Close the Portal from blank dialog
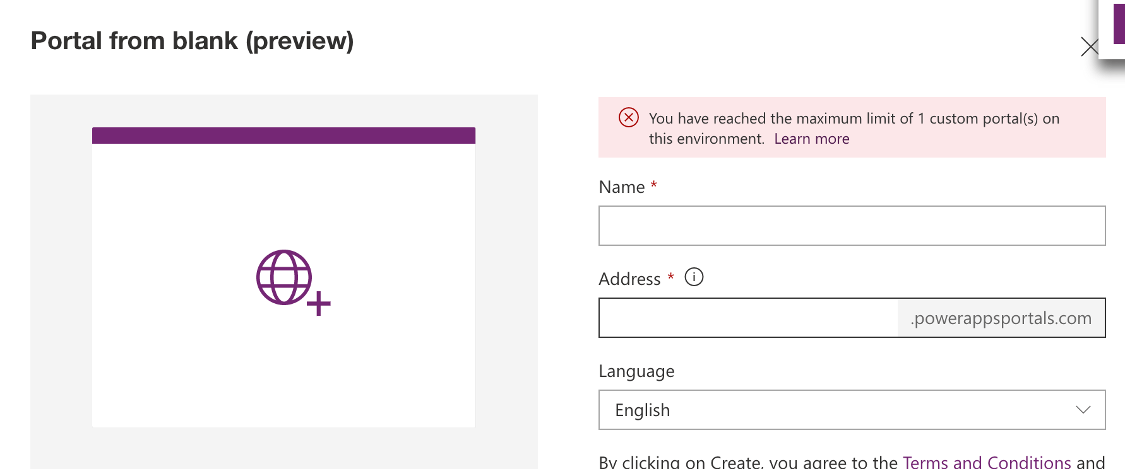1125x469 pixels. (x=1089, y=47)
